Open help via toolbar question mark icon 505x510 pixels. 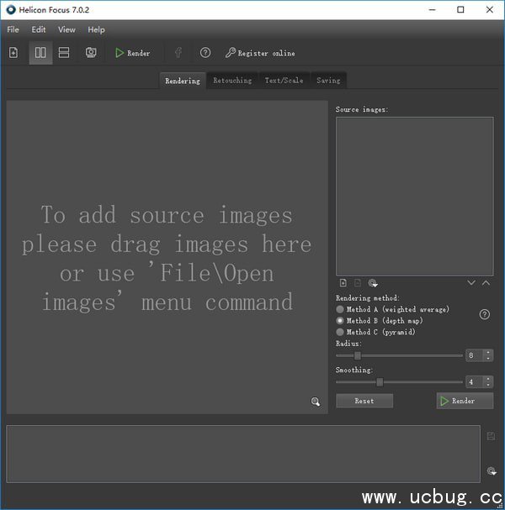click(x=205, y=53)
